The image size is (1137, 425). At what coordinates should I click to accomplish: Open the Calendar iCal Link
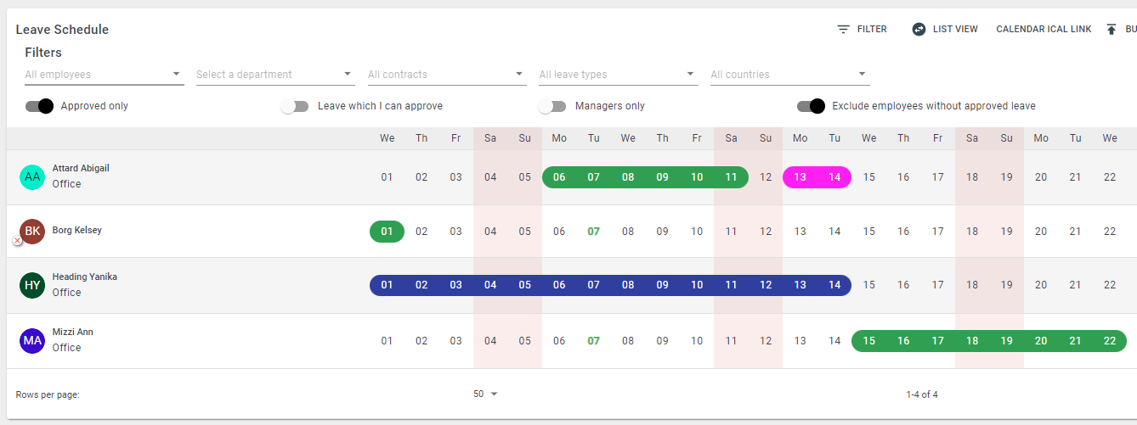1044,29
